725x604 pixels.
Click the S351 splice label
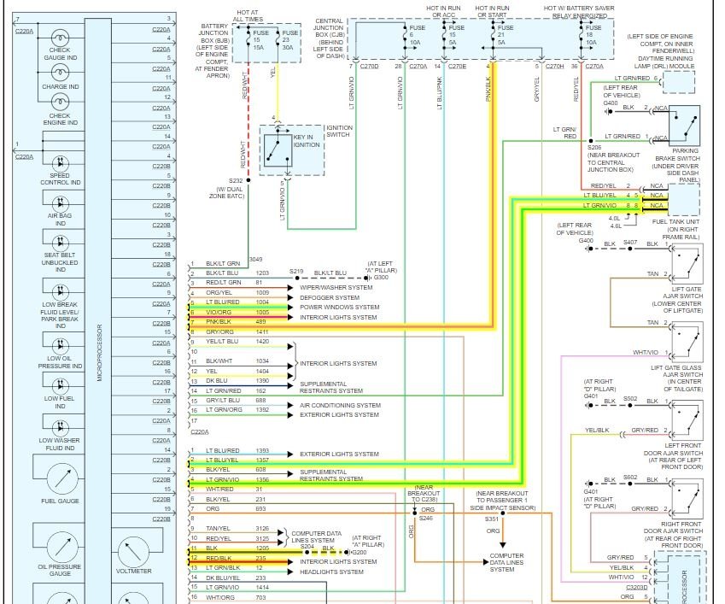[492, 519]
